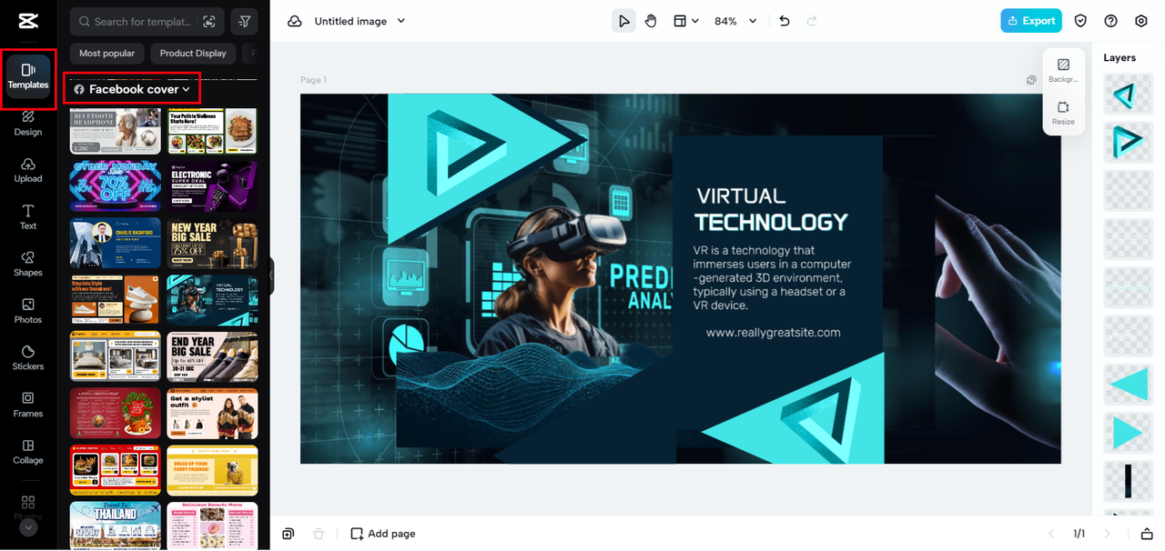Open the Photos panel
This screenshot has width=1165, height=551.
(28, 311)
